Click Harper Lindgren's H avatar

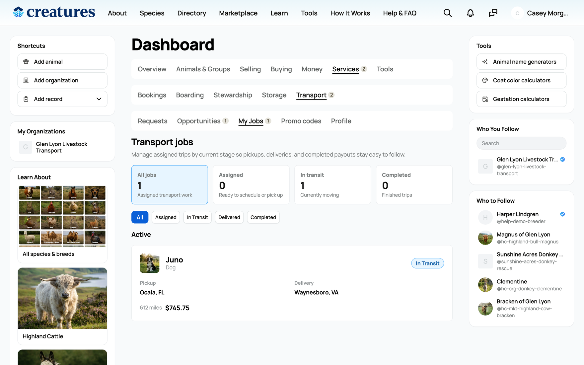[485, 217]
